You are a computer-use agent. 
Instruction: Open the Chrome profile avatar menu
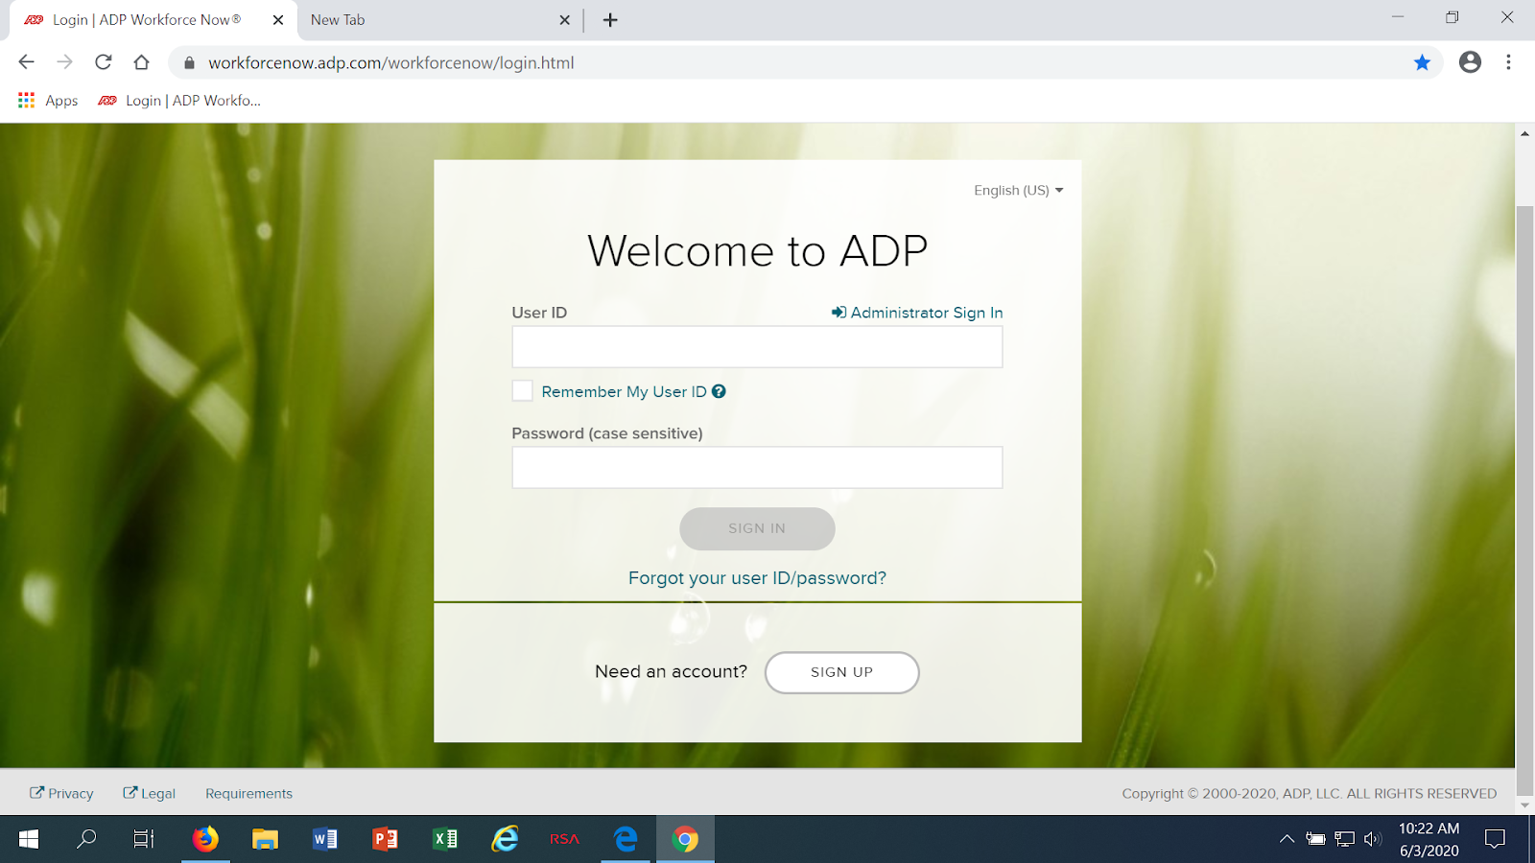click(1470, 62)
